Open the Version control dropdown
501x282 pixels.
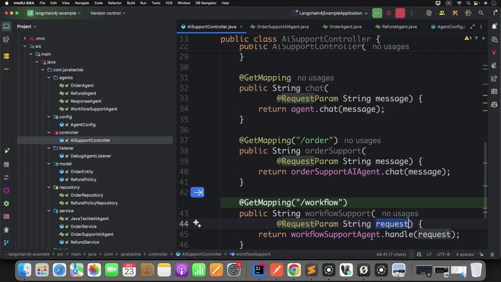coord(108,13)
